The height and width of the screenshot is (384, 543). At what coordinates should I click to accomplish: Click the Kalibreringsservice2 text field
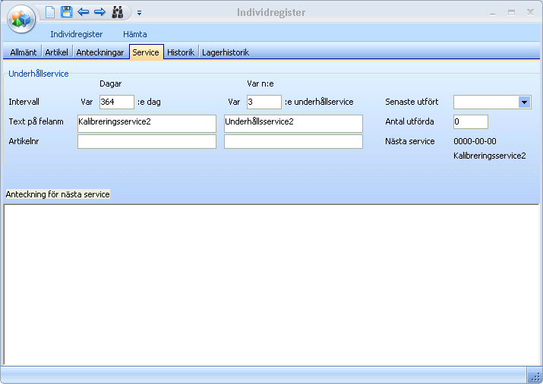coord(147,122)
